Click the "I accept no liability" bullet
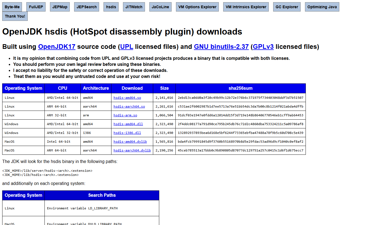Image resolution: width=375 pixels, height=225 pixels. point(90,70)
